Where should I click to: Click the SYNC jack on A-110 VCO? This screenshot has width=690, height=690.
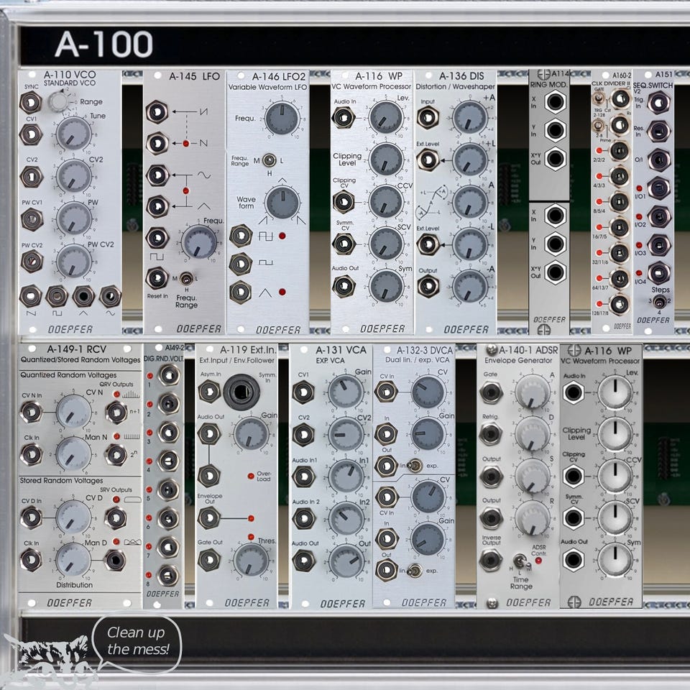(x=31, y=103)
